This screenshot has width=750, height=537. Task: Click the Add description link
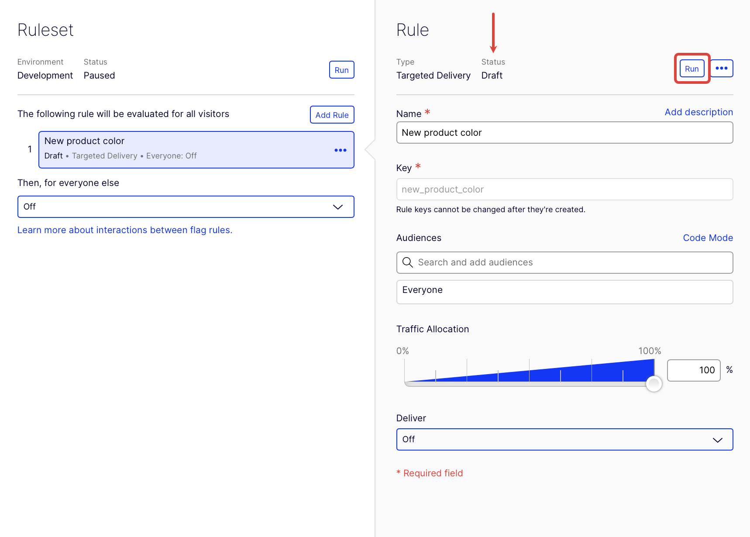tap(698, 112)
